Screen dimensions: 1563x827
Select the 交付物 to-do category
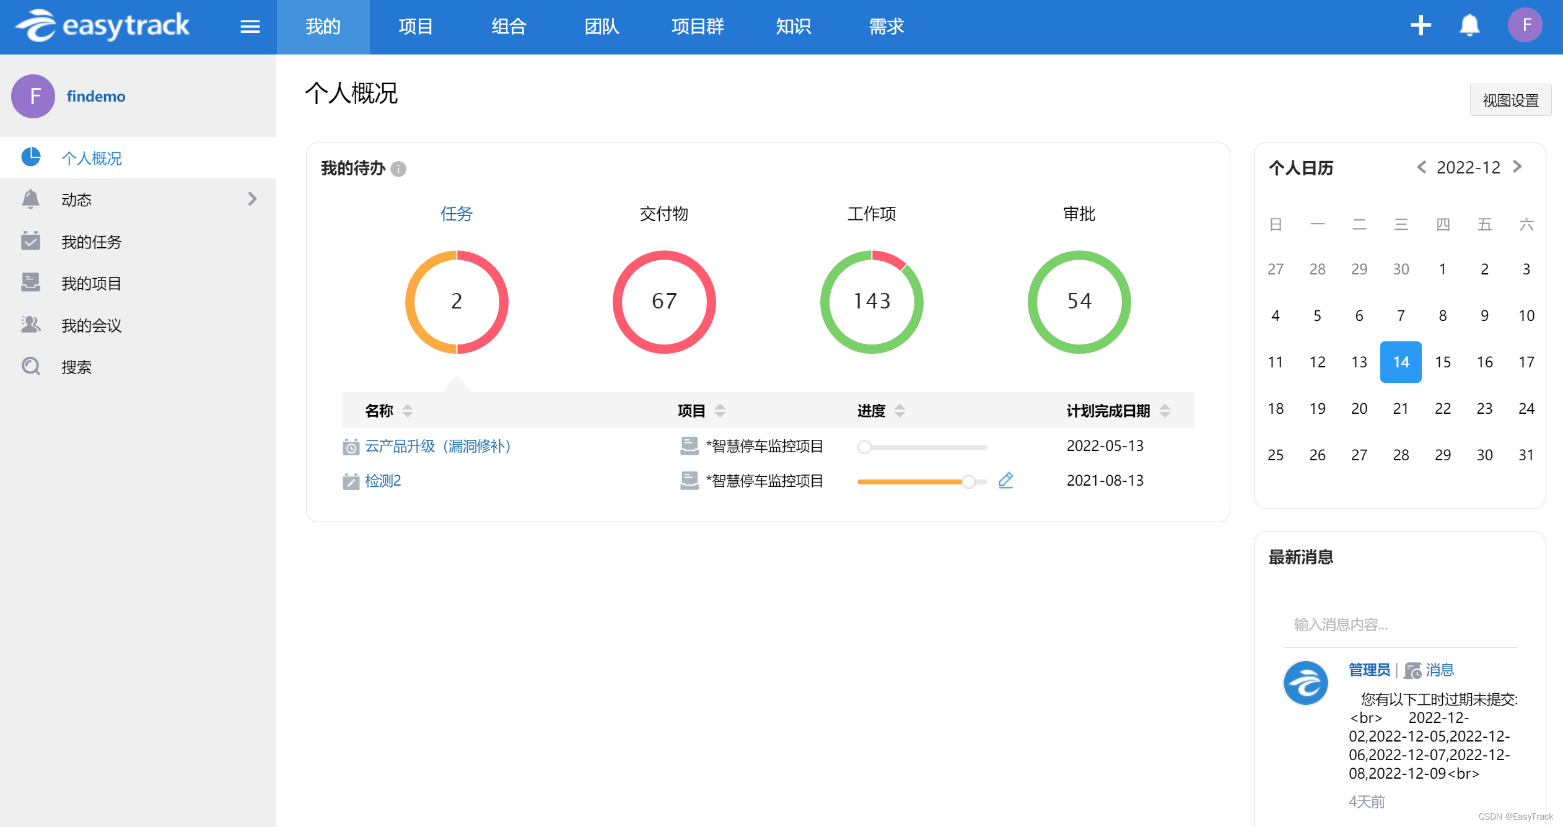(x=664, y=214)
